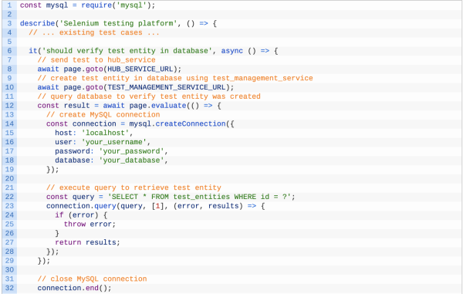Viewport: 463px width, 294px height.
Task: Click the 'your_password' string value
Action: 131,151
